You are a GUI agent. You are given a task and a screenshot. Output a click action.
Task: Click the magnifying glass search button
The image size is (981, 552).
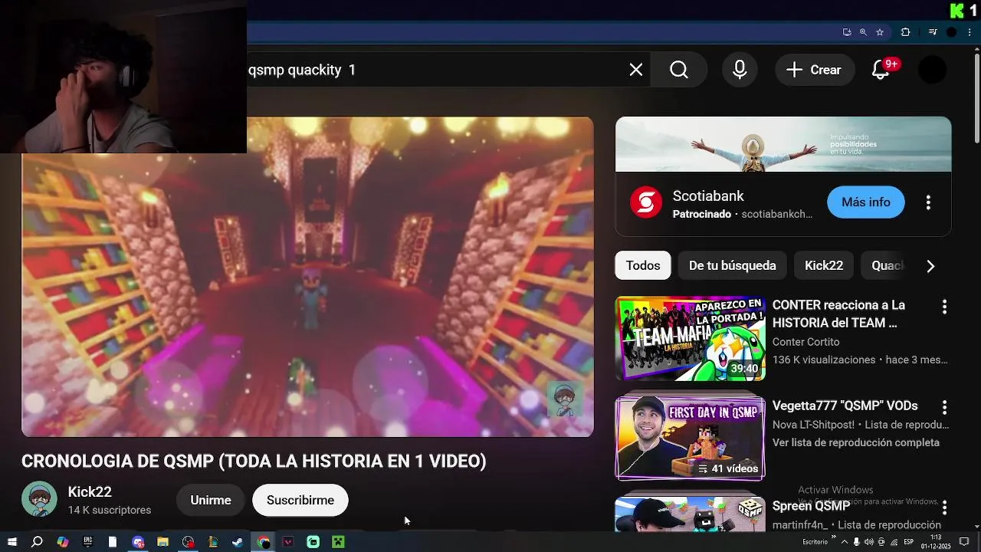(679, 70)
